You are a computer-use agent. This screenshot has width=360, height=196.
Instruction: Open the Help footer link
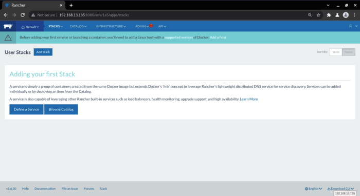(25, 189)
